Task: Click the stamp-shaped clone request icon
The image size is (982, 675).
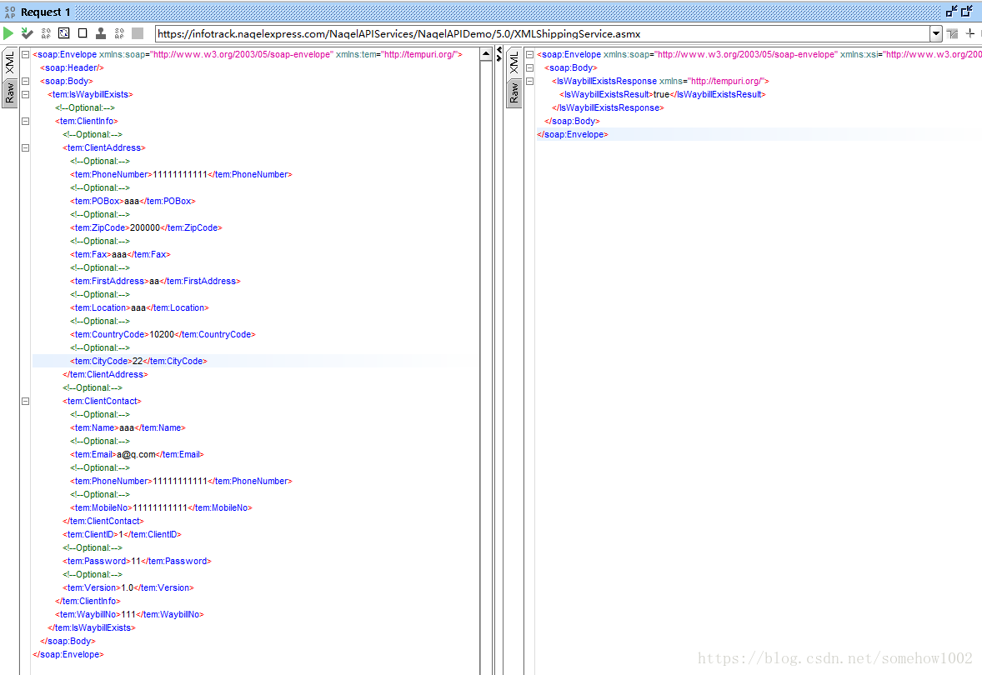Action: pyautogui.click(x=101, y=33)
